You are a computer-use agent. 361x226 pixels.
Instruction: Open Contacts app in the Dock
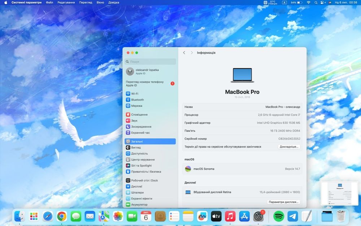tap(160, 217)
